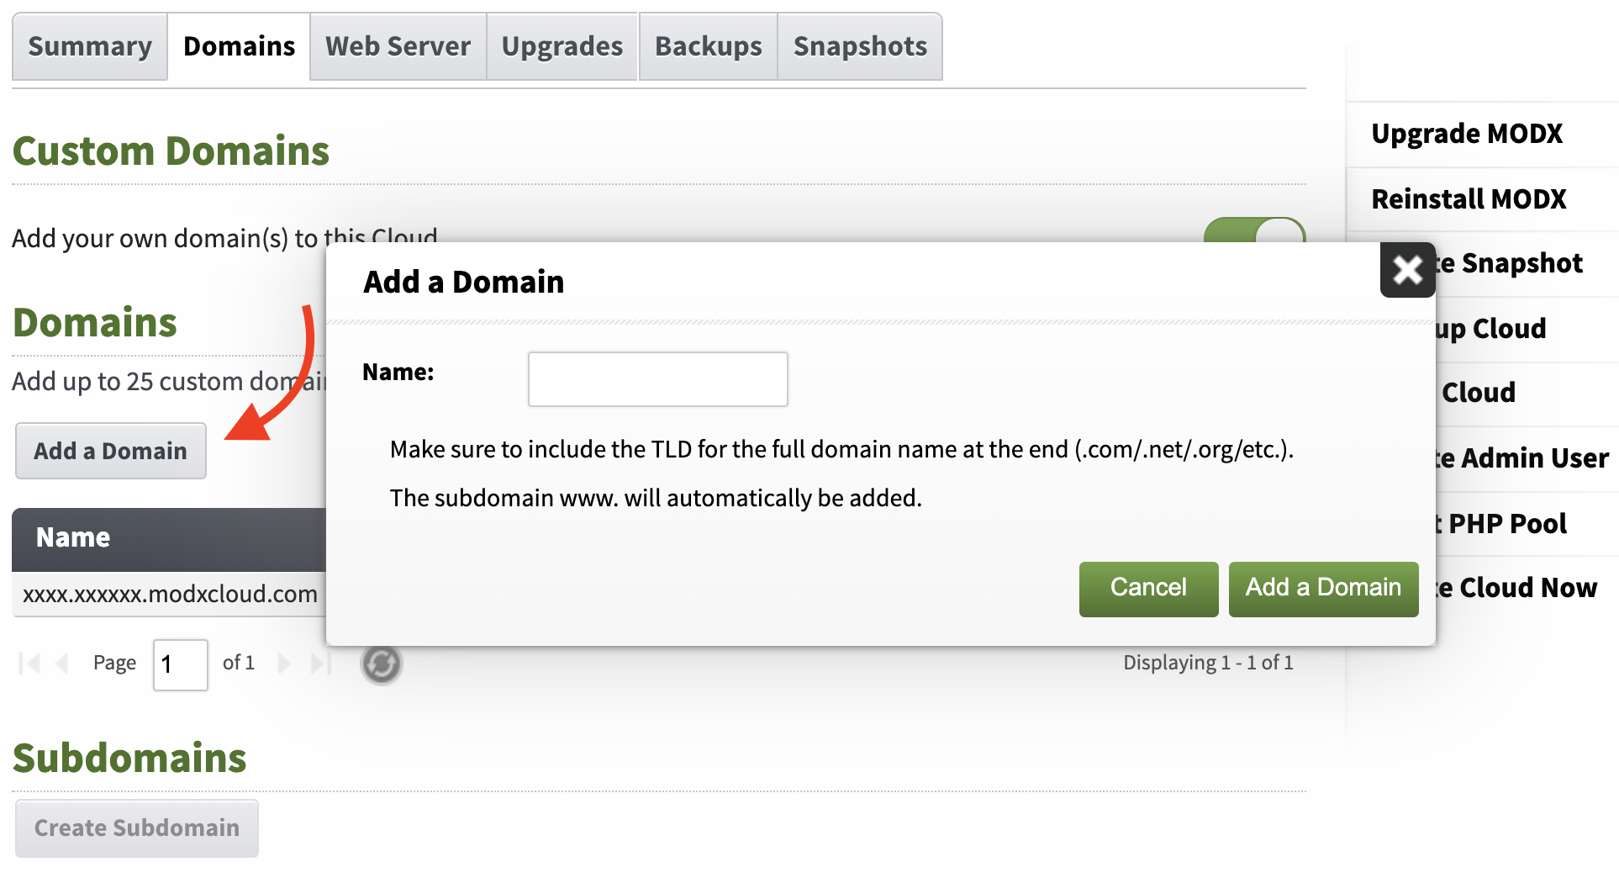1619x878 pixels.
Task: Go to the next page of domains
Action: point(285,664)
